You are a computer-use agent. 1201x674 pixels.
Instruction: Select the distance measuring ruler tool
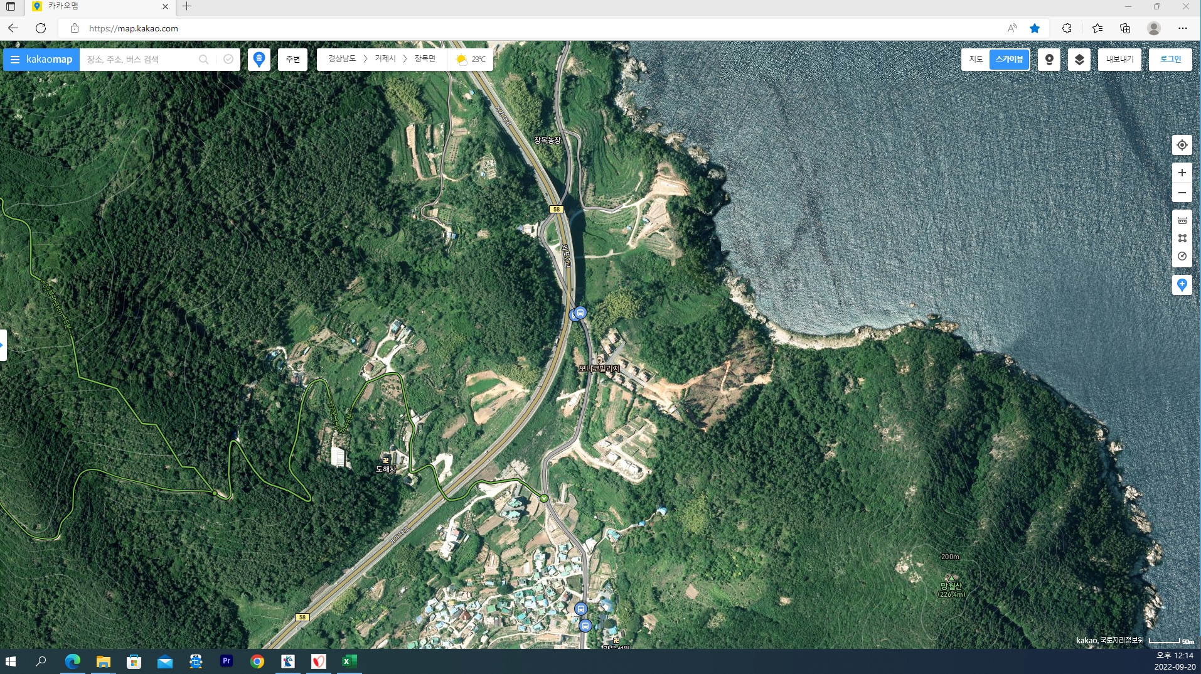pos(1182,220)
